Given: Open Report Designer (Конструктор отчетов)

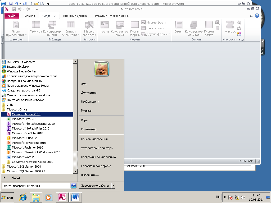Looking at the screenshot, I should (x=193, y=29).
